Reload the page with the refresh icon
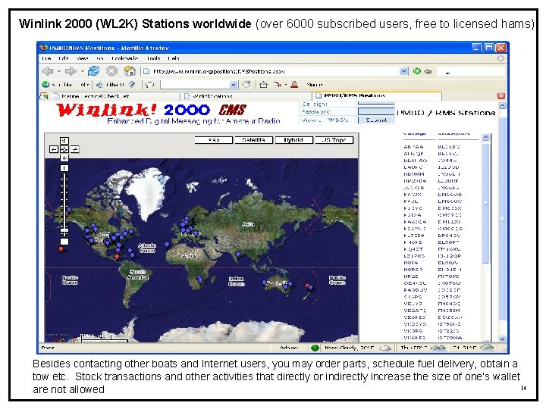 click(93, 71)
